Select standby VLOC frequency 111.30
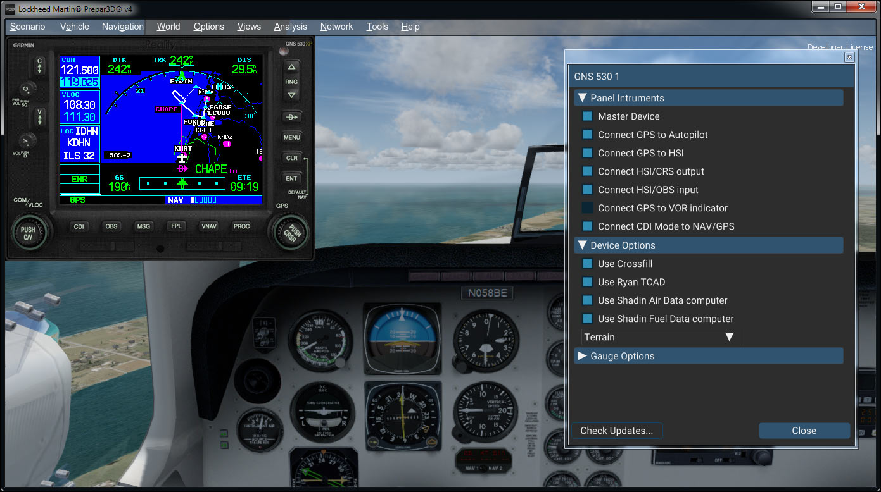The image size is (881, 492). pos(80,117)
